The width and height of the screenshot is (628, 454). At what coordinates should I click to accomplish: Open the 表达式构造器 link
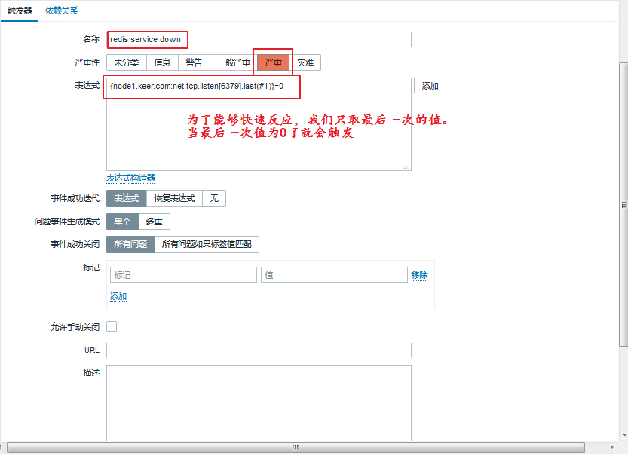pyautogui.click(x=130, y=178)
